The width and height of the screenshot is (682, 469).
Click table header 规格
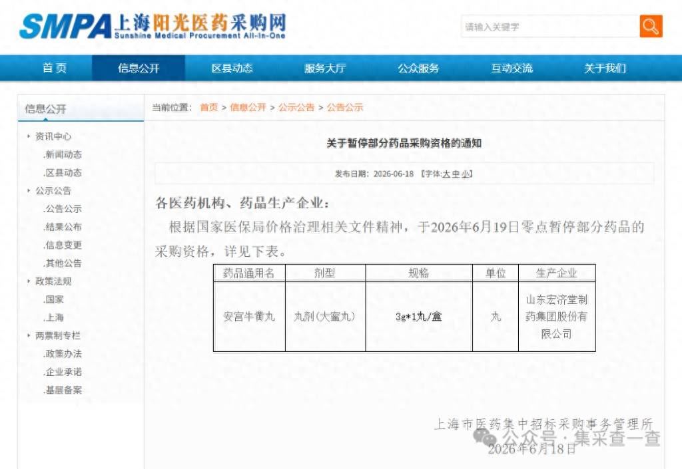click(418, 273)
